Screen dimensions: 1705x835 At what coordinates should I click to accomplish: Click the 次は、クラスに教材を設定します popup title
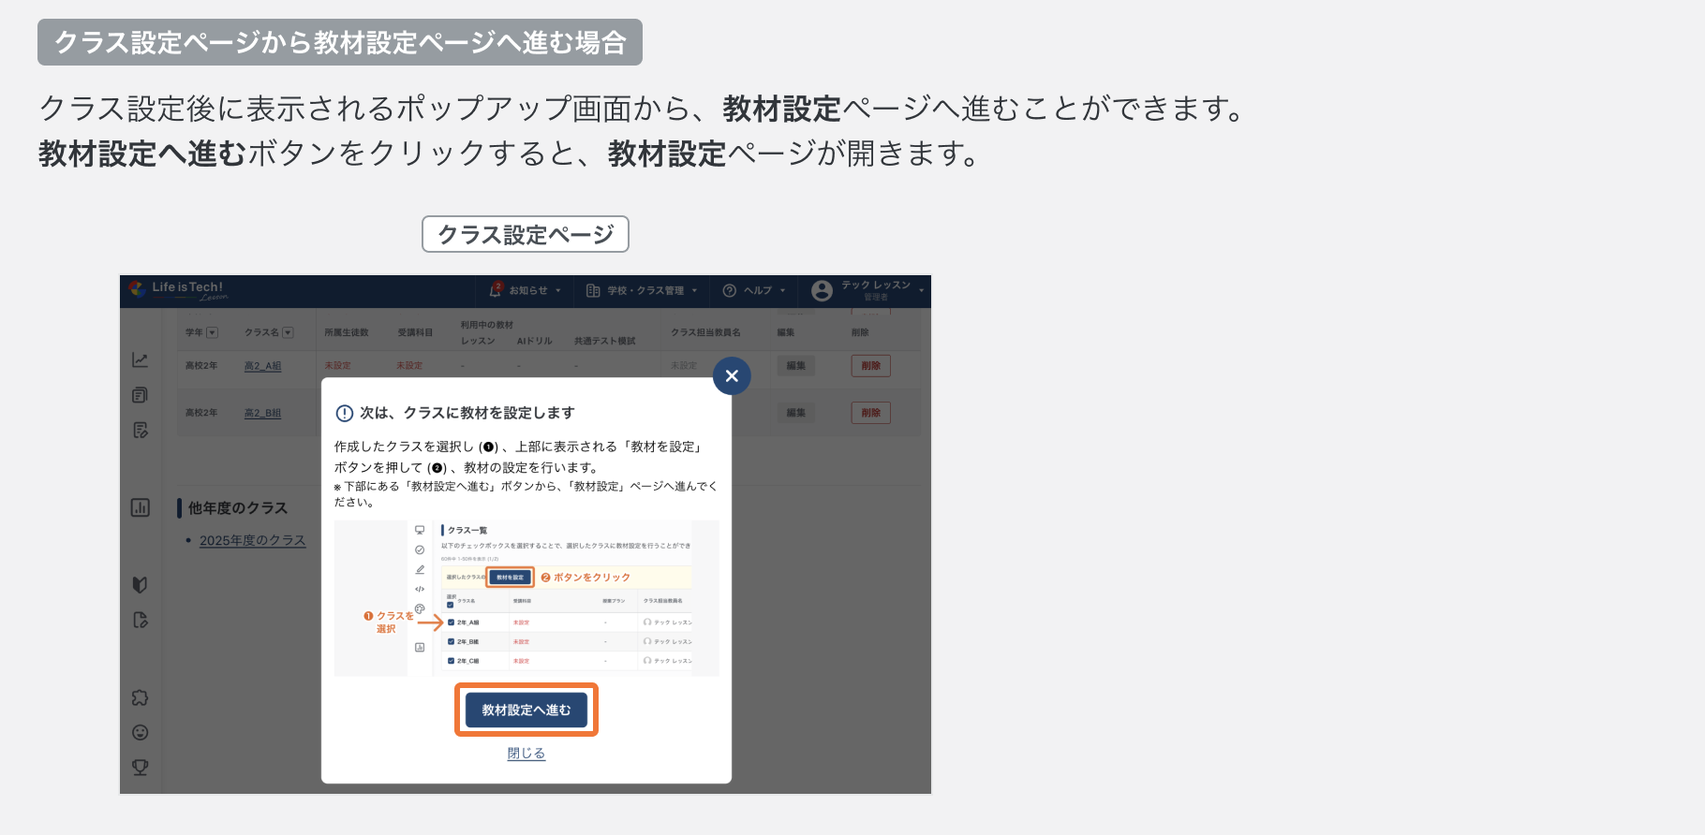[467, 413]
